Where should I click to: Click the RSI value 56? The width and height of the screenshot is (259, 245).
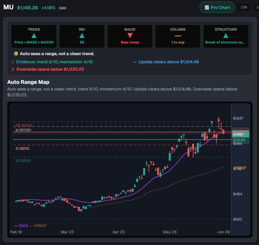tap(82, 42)
